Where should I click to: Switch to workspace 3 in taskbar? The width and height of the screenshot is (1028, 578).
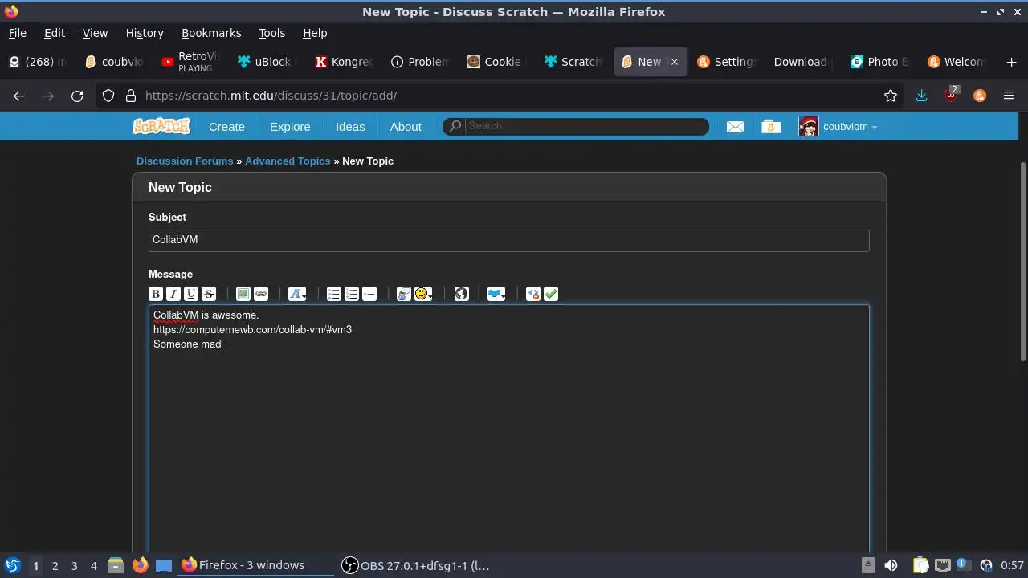(x=74, y=566)
